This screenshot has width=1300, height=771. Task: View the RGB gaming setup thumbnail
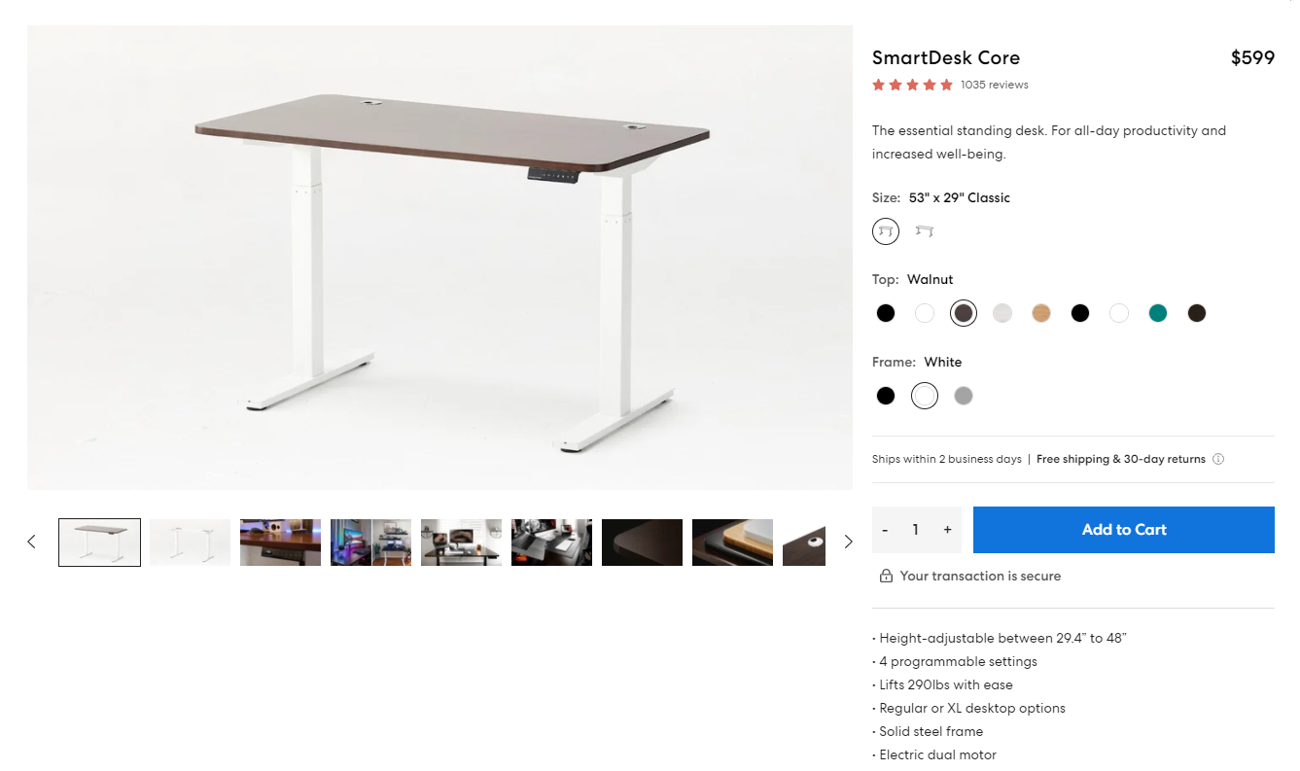tap(370, 543)
